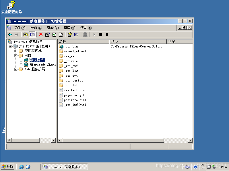Launch Internet Explorer from quick launch
229x171 pixels.
click(22, 167)
